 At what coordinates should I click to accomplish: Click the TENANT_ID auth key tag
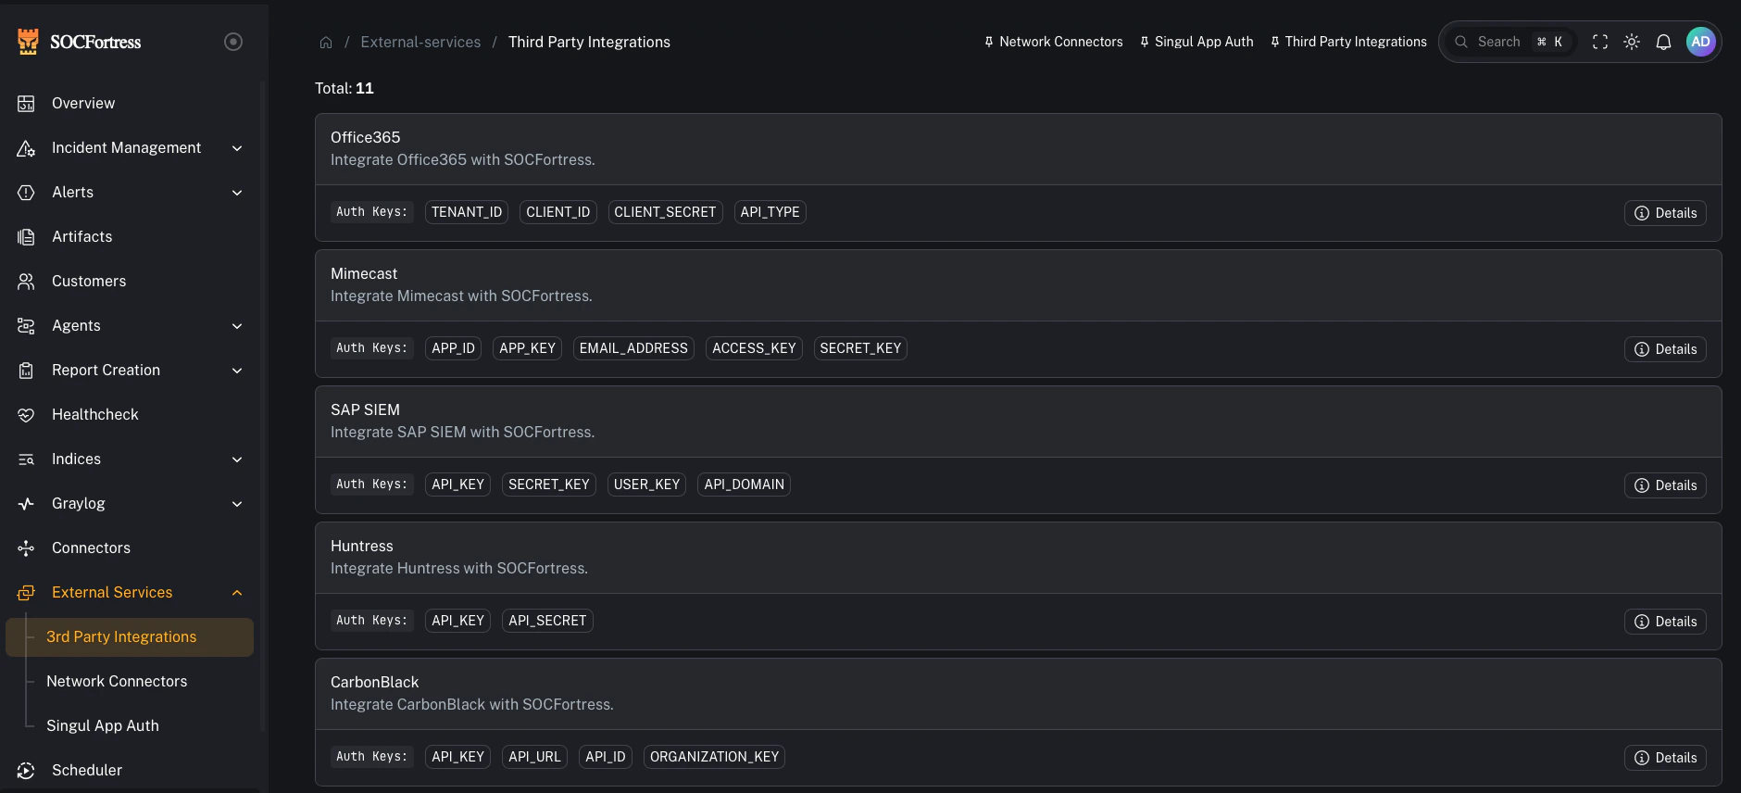tap(467, 212)
